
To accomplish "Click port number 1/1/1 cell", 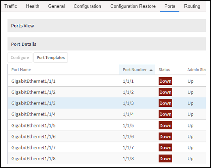I will point(128,81).
